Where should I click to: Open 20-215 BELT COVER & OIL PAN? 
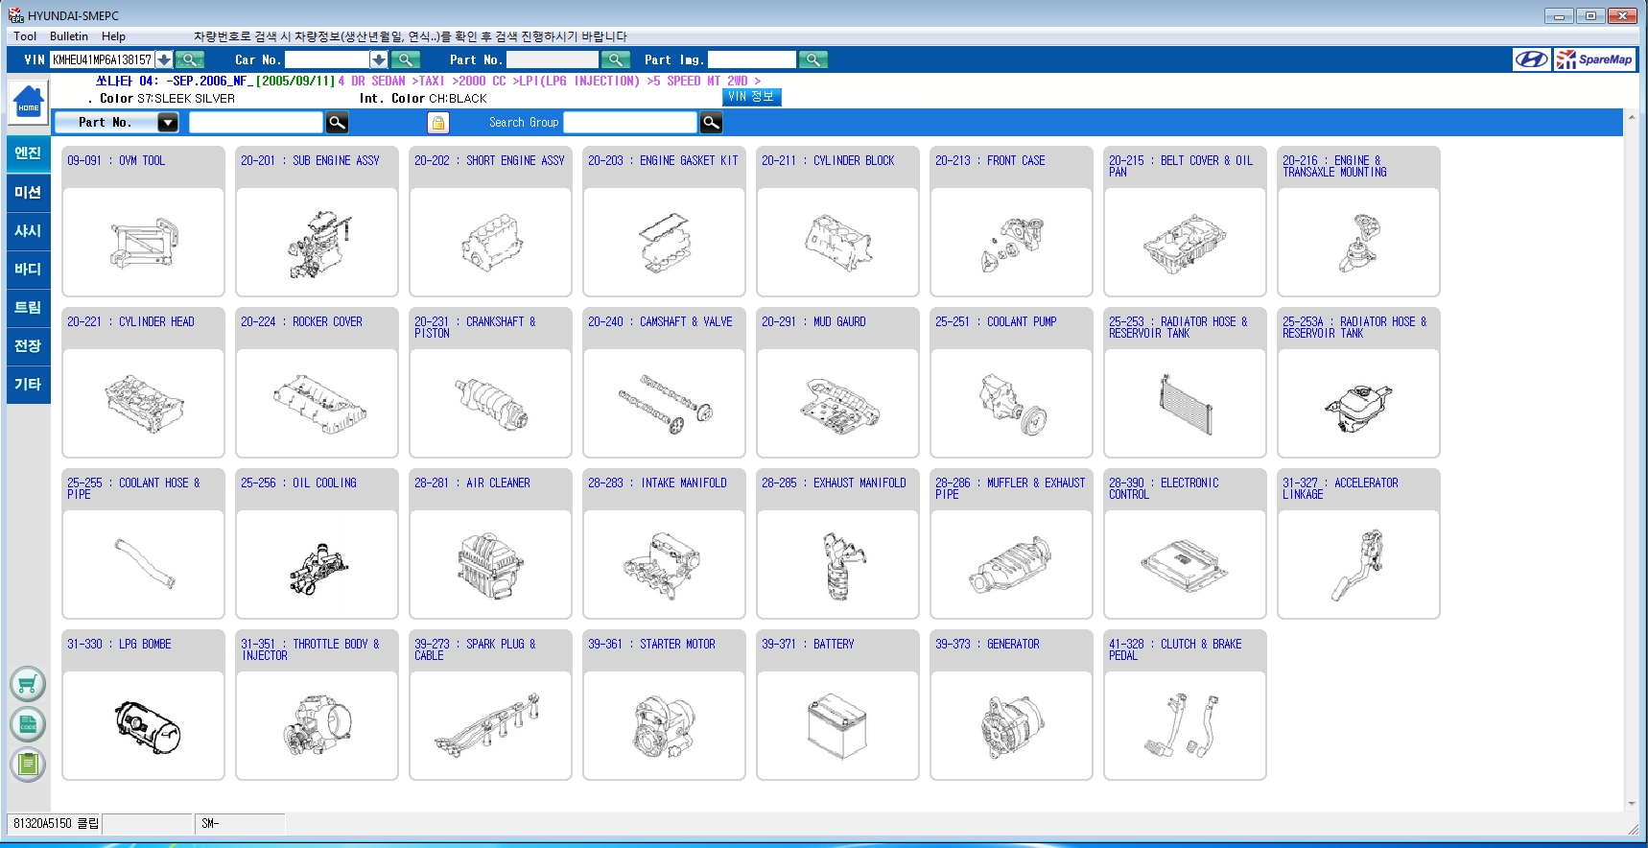[x=1185, y=222]
